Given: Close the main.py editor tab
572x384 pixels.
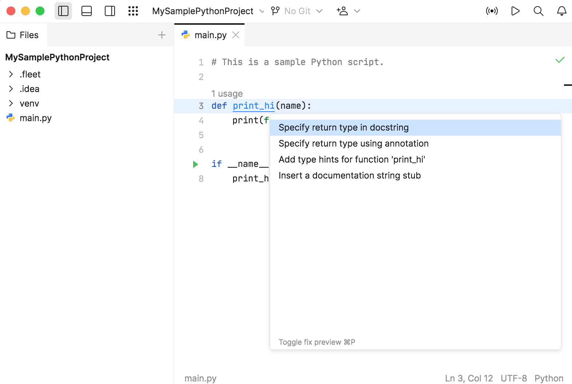Looking at the screenshot, I should 236,35.
